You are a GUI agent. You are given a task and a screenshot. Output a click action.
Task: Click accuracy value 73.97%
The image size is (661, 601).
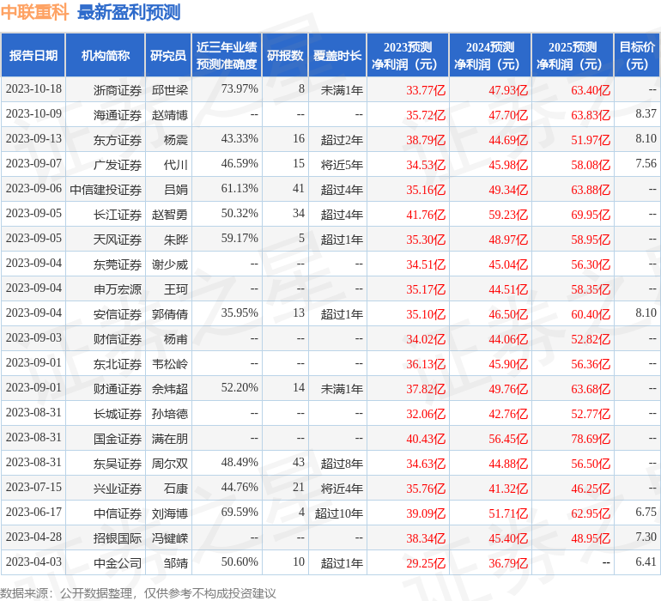click(240, 89)
